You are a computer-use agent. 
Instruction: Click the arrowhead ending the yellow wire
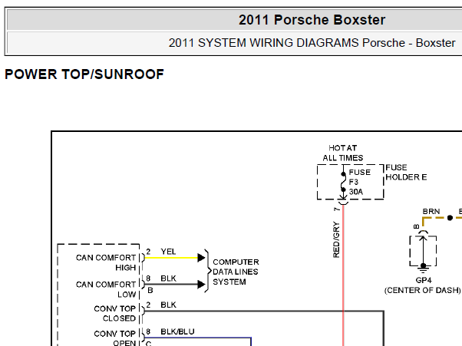click(201, 258)
